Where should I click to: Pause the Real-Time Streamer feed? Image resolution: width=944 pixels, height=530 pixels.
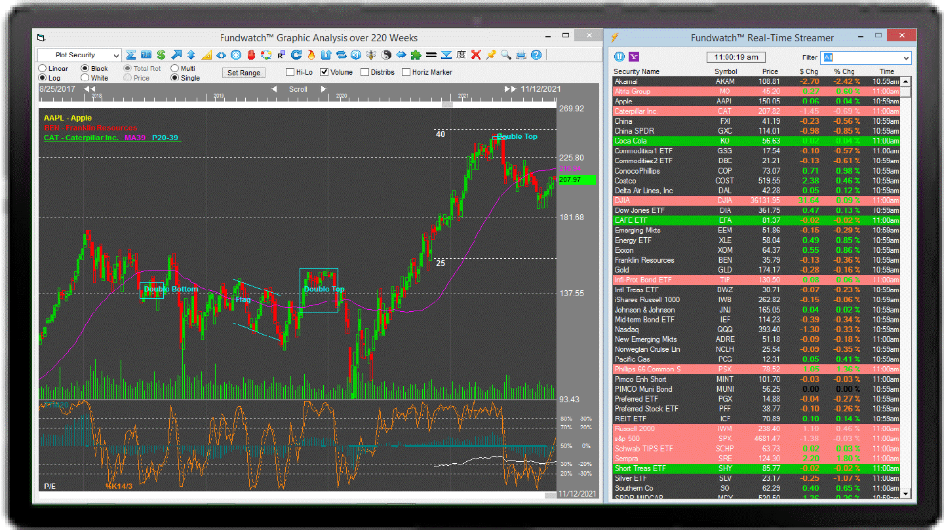(x=619, y=57)
